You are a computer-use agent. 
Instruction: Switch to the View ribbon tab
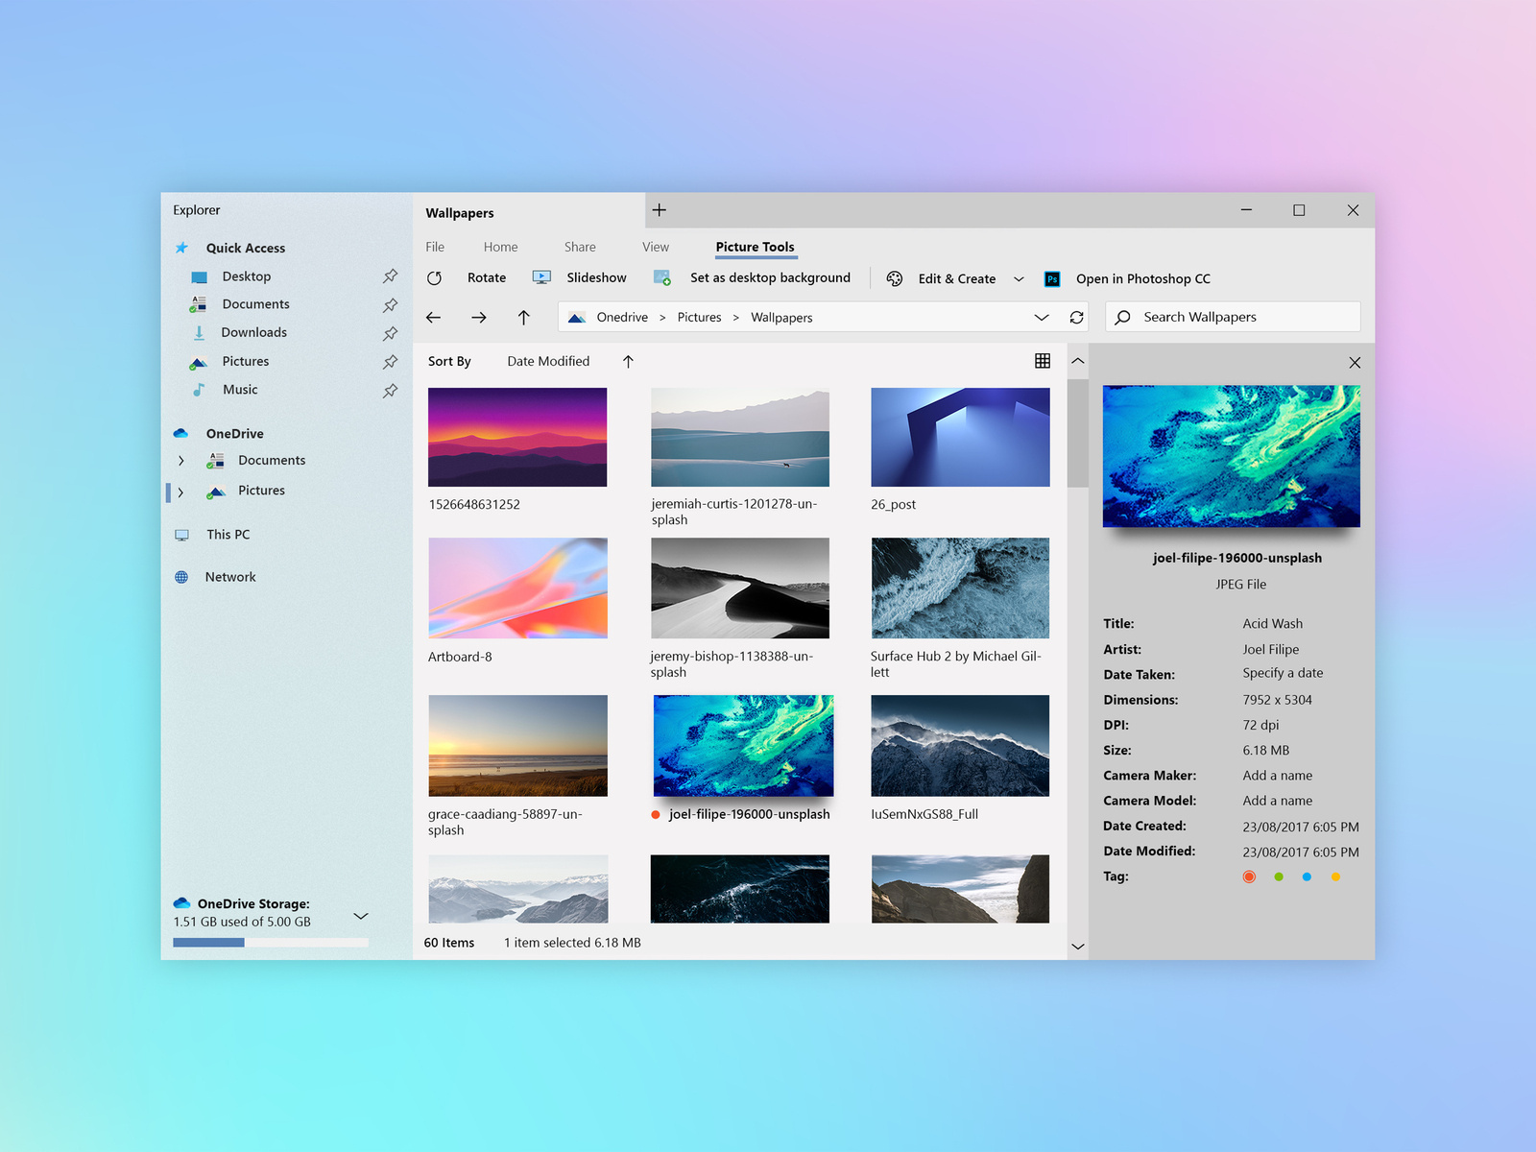[655, 247]
